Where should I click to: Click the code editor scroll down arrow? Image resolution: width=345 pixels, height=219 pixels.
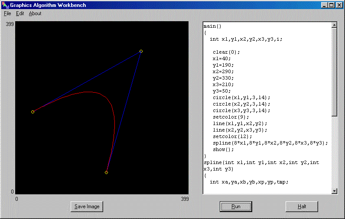click(334, 191)
